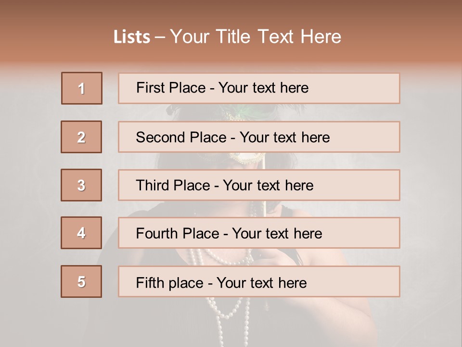Click the number 5 box
Screen dimensions: 462x347
point(81,281)
